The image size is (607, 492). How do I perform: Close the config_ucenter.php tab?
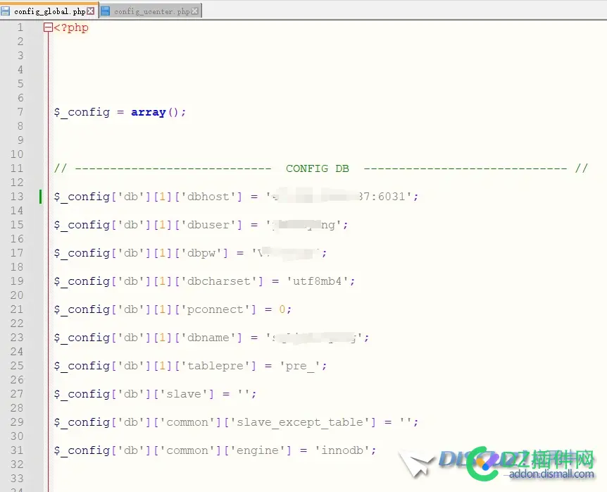195,11
